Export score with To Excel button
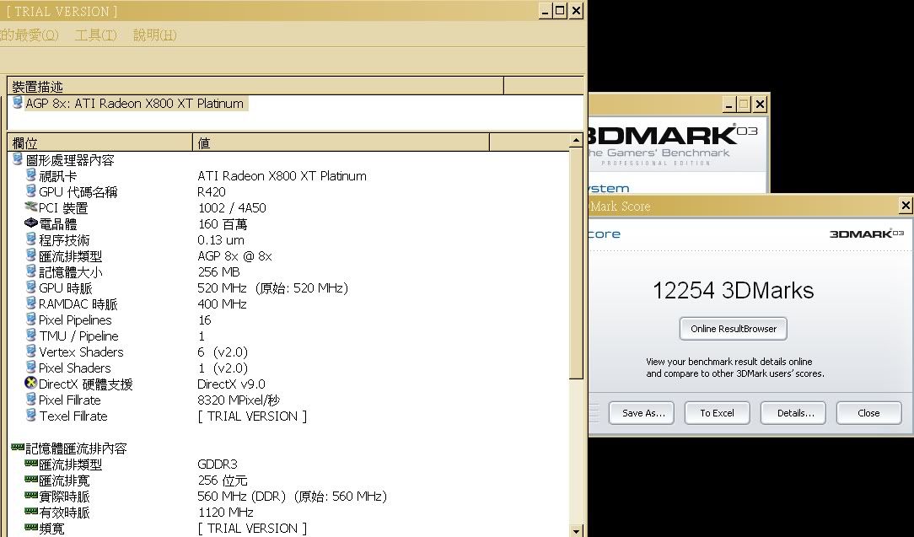 tap(717, 413)
